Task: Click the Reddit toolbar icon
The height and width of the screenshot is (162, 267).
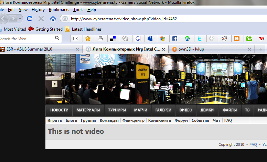Action: tap(224, 39)
